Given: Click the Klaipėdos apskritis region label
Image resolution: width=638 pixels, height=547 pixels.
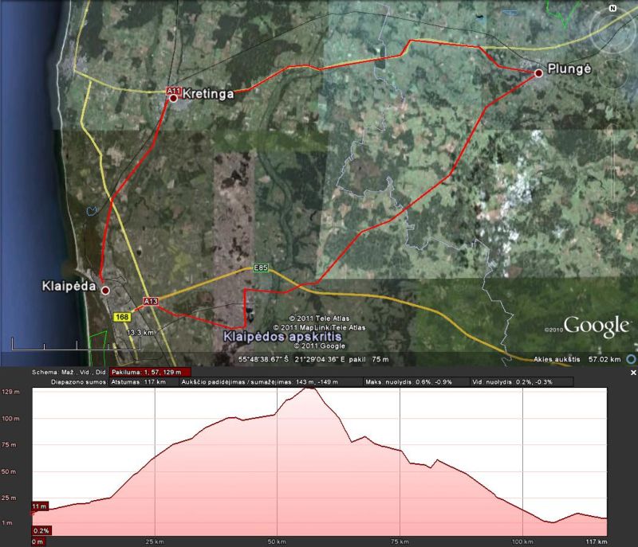Looking at the screenshot, I should [283, 336].
